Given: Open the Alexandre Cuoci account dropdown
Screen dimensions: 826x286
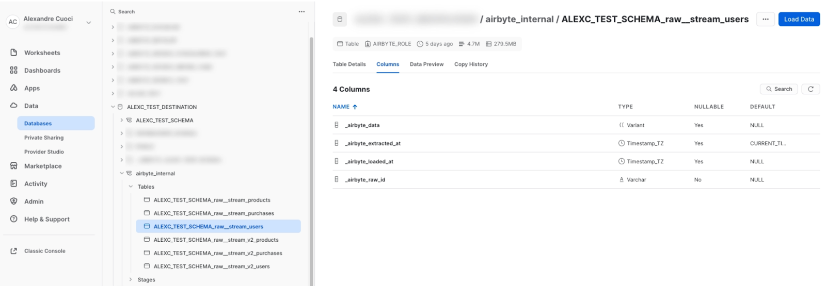Looking at the screenshot, I should tap(89, 22).
